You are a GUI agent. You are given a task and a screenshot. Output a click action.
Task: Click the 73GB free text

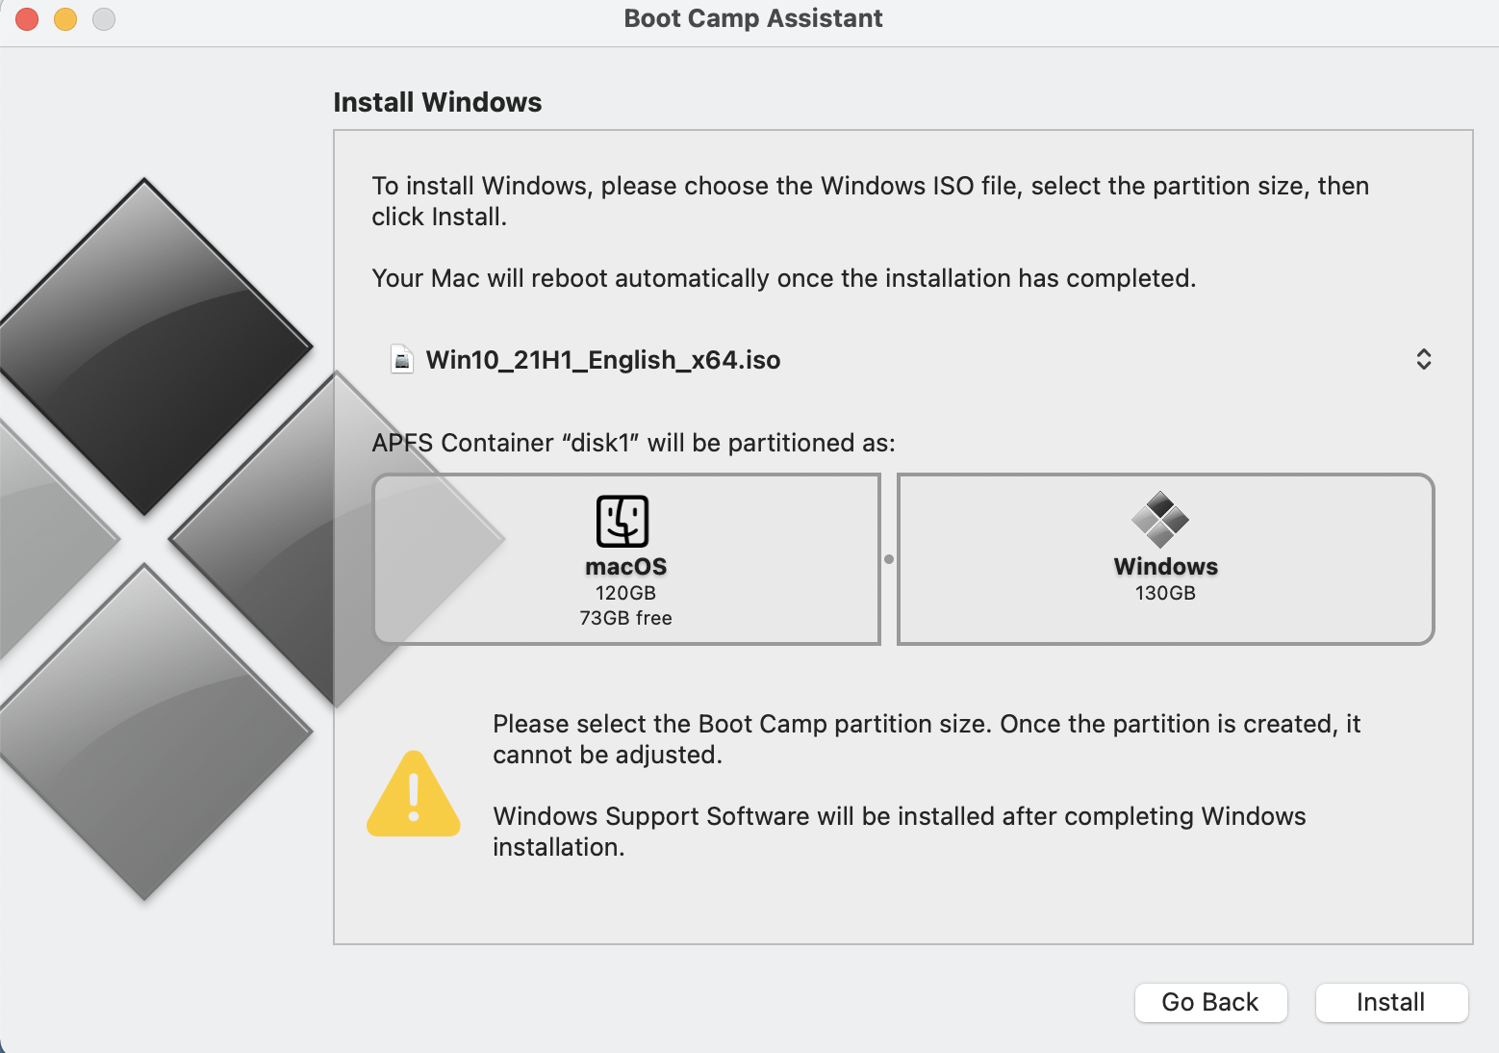[x=625, y=618]
